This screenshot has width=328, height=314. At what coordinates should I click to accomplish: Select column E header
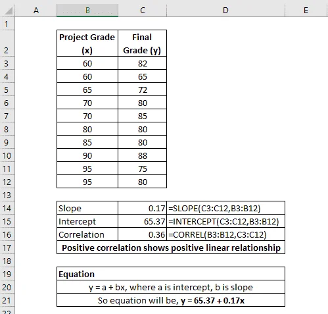[306, 11]
